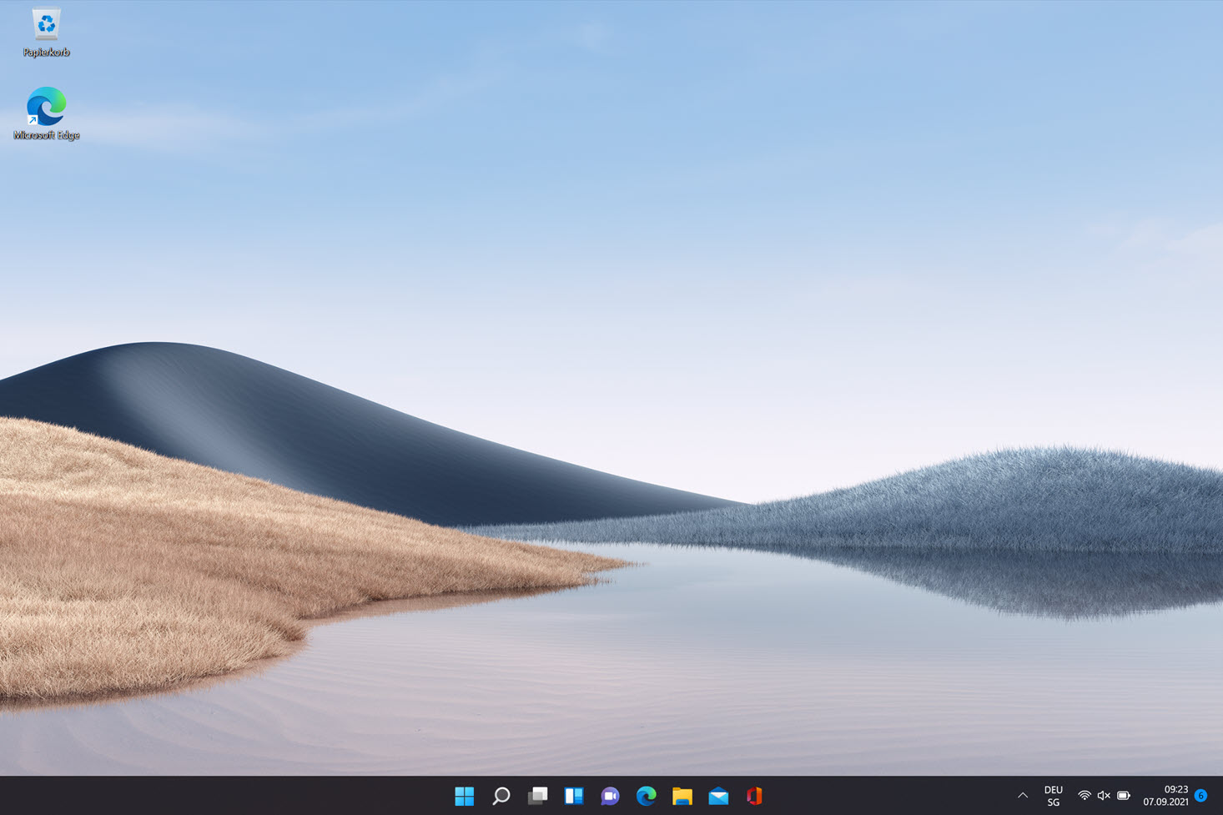Image resolution: width=1223 pixels, height=815 pixels.
Task: Click the muted speaker volume icon
Action: tap(1104, 796)
